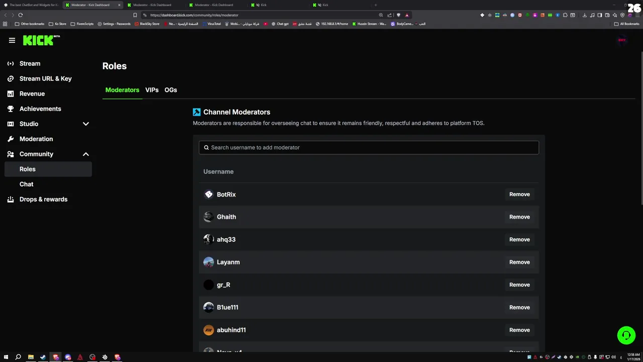The image size is (643, 362).
Task: Click the Stream URL & Key link icon
Action: pos(11,78)
